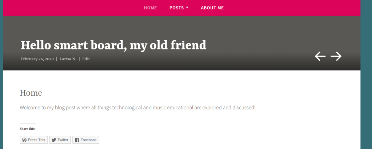This screenshot has width=372, height=149.
Task: Open the February 26, 2020 date link
Action: [x=37, y=59]
